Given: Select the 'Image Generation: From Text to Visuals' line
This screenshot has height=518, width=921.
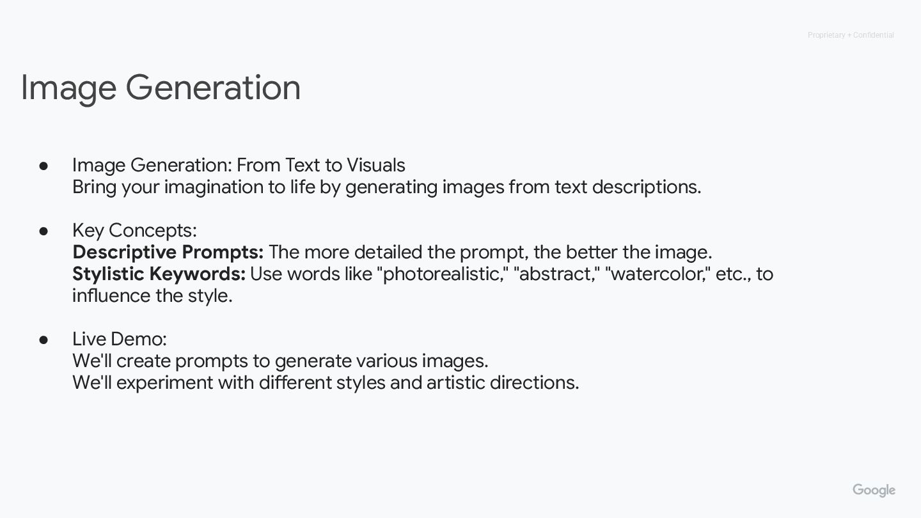Looking at the screenshot, I should [239, 165].
